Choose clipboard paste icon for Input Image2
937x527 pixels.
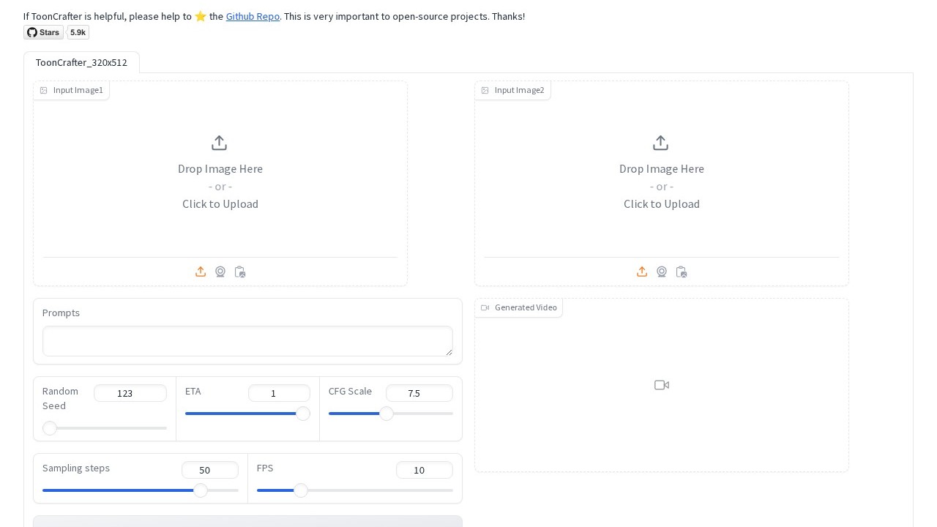pyautogui.click(x=682, y=272)
